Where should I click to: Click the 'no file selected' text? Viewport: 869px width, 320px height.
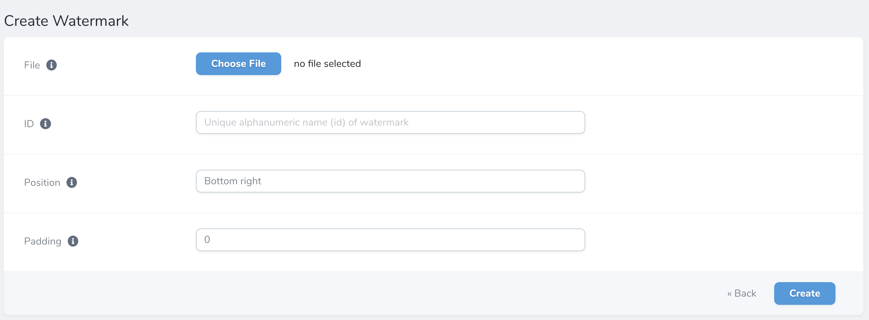(327, 64)
